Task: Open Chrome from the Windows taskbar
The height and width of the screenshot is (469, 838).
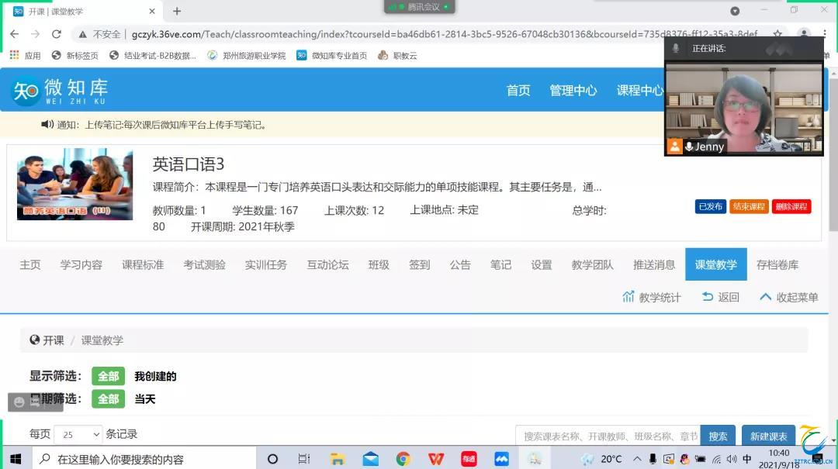Action: tap(403, 459)
